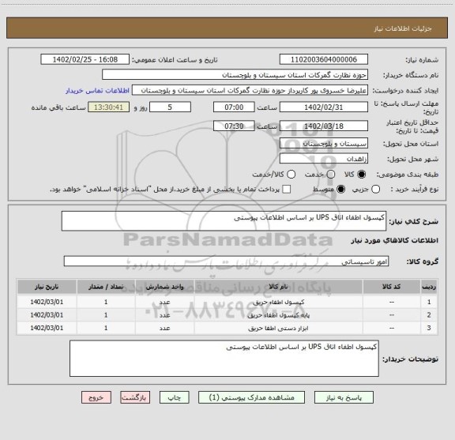Click the unit عدد in row 3
Image resolution: width=455 pixels, height=440 pixels.
(164, 329)
